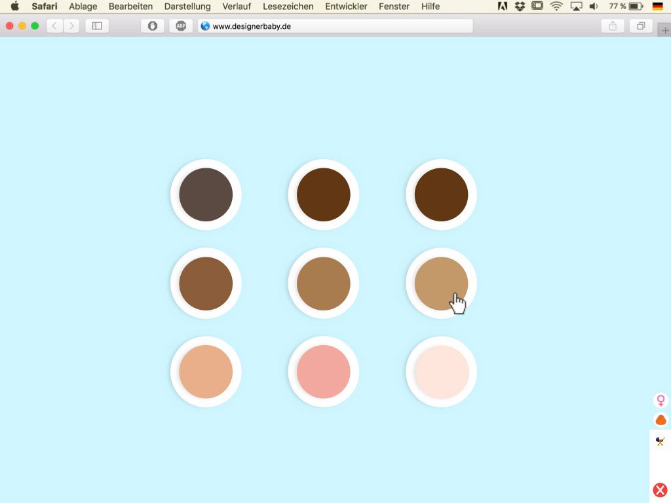Screen dimensions: 671x503
Task: Click the display mirroring menu bar icon
Action: click(537, 6)
